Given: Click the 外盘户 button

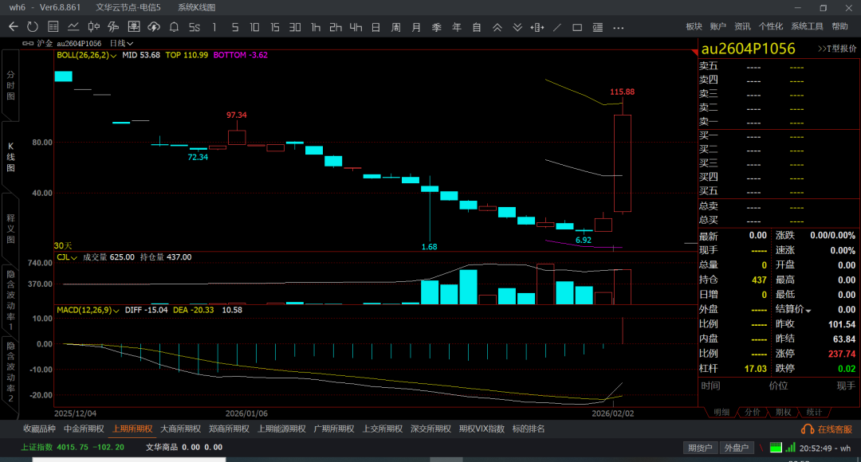Looking at the screenshot, I should 736,448.
